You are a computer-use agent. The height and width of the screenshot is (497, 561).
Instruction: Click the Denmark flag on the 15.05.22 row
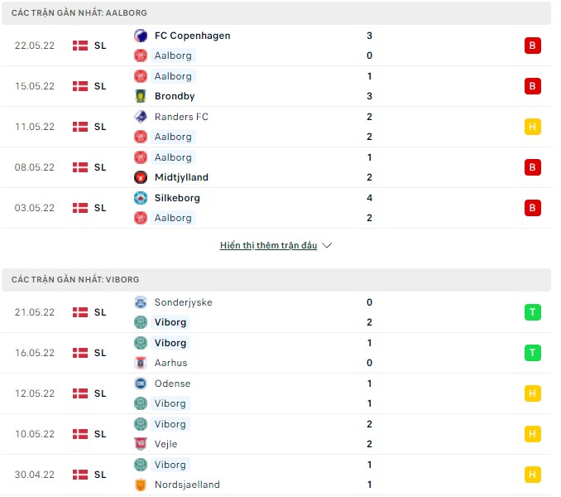click(80, 86)
